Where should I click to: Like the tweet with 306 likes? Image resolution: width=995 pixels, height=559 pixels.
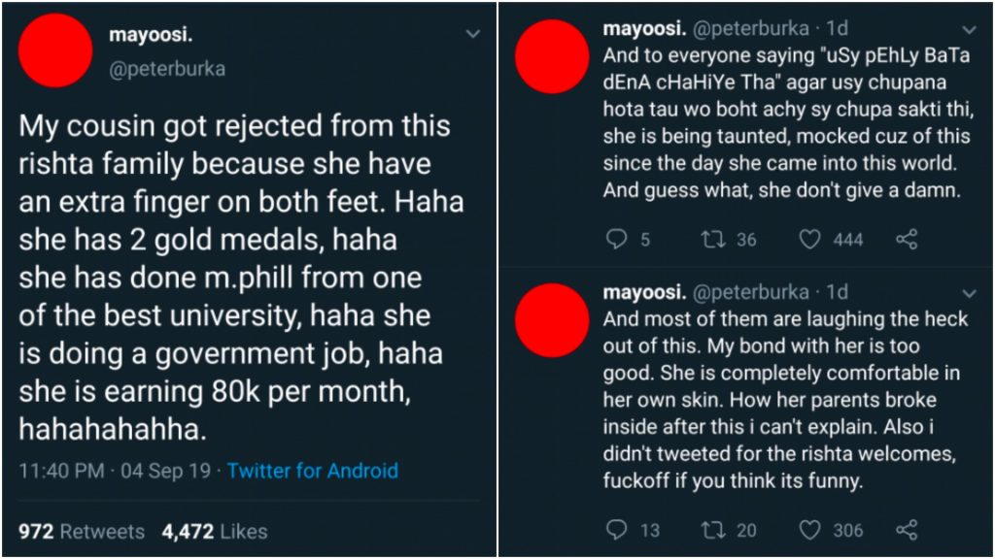(x=809, y=530)
